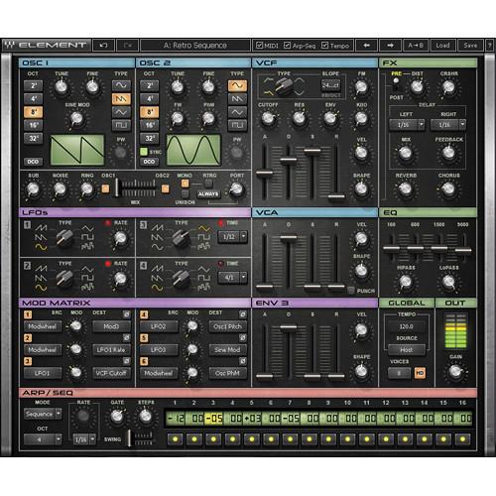Open LFO 3 time 1/12 dropdown
Image resolution: width=496 pixels, height=496 pixels.
232,237
